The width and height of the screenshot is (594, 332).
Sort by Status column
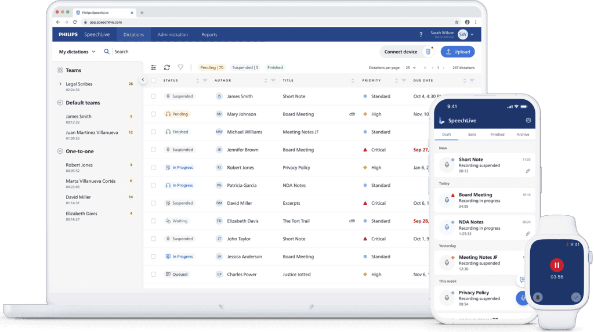[197, 81]
